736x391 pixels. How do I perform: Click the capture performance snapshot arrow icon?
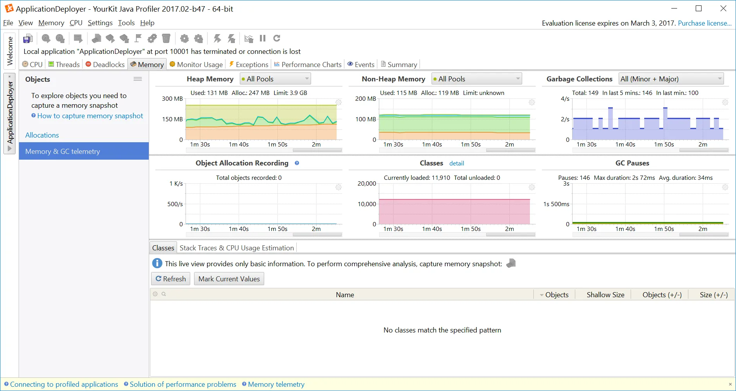point(78,38)
